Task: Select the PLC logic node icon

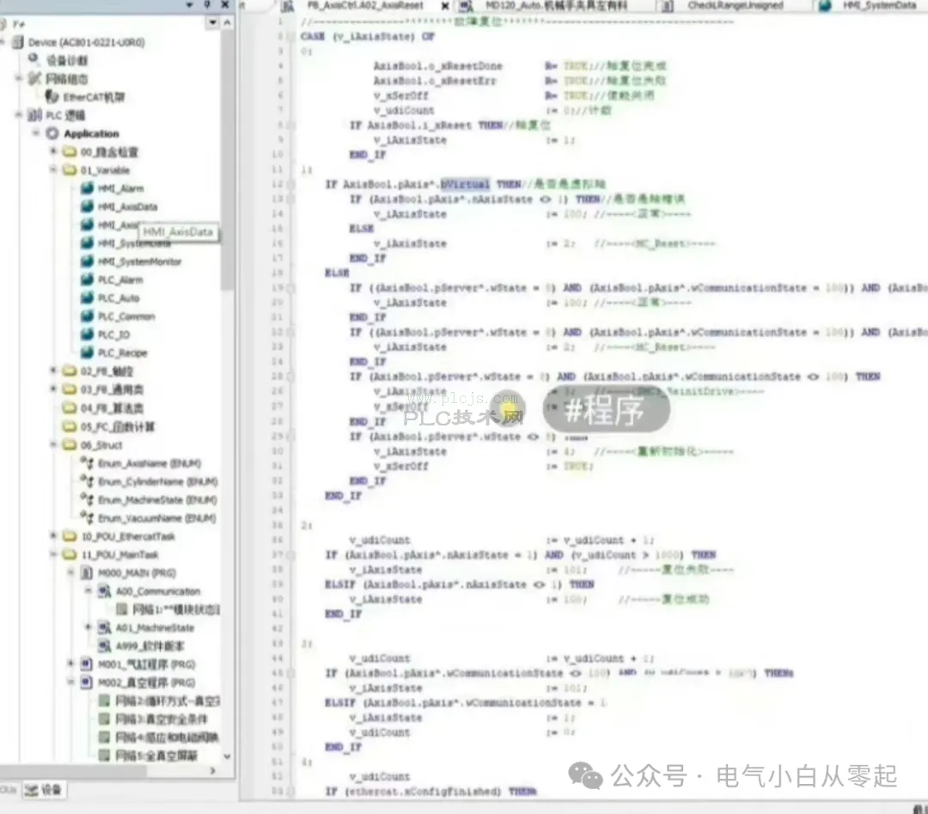Action: tap(35, 115)
